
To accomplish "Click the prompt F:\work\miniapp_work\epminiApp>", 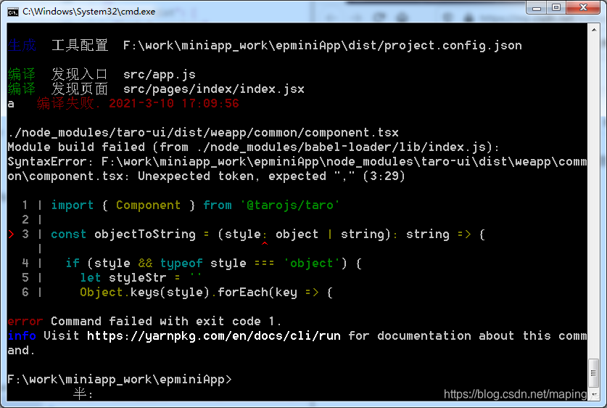I will 120,380.
